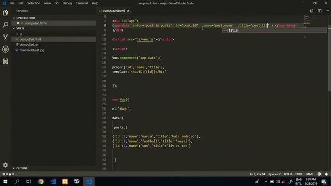The height and width of the screenshot is (186, 331).
Task: Open the Windows Action Center
Action: pyautogui.click(x=324, y=181)
